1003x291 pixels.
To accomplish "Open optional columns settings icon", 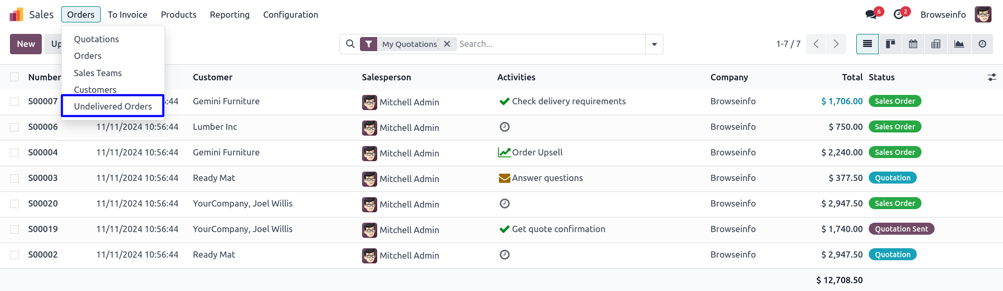I will coord(992,77).
